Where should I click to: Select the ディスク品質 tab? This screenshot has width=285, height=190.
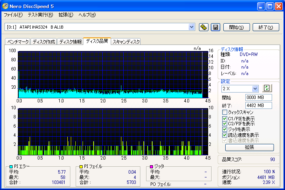pyautogui.click(x=97, y=41)
